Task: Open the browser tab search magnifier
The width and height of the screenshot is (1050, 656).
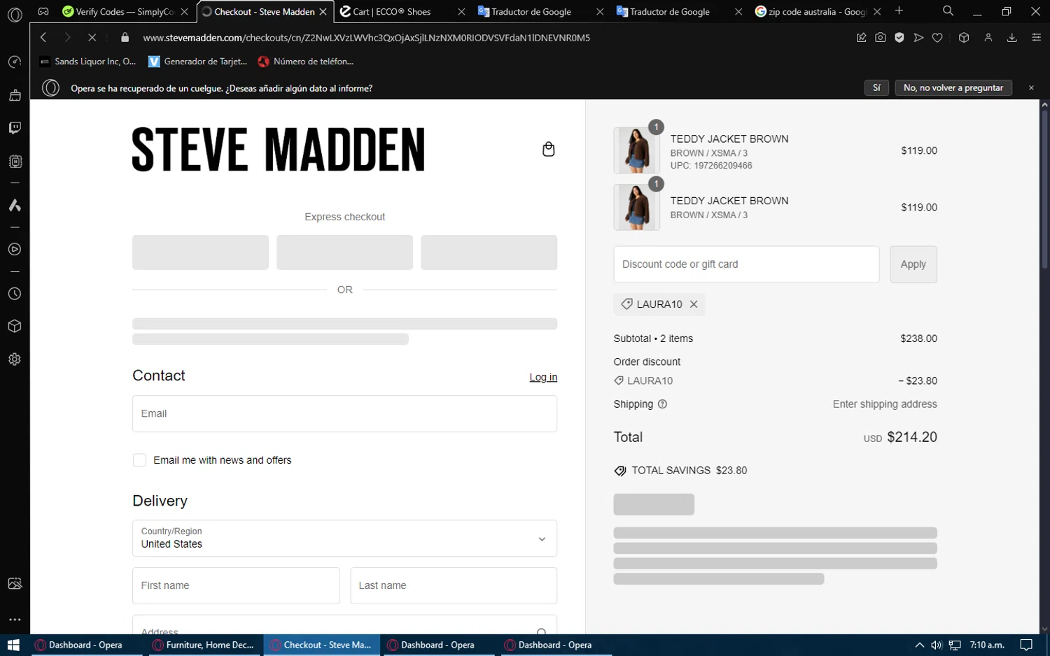Action: pyautogui.click(x=948, y=11)
